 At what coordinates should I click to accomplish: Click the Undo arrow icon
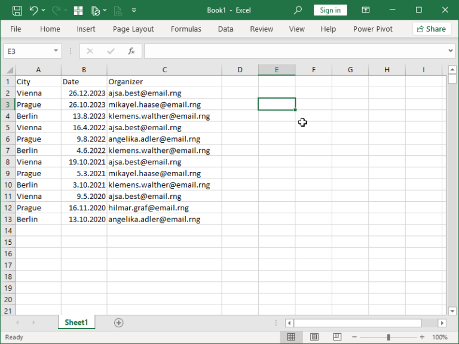click(x=33, y=10)
